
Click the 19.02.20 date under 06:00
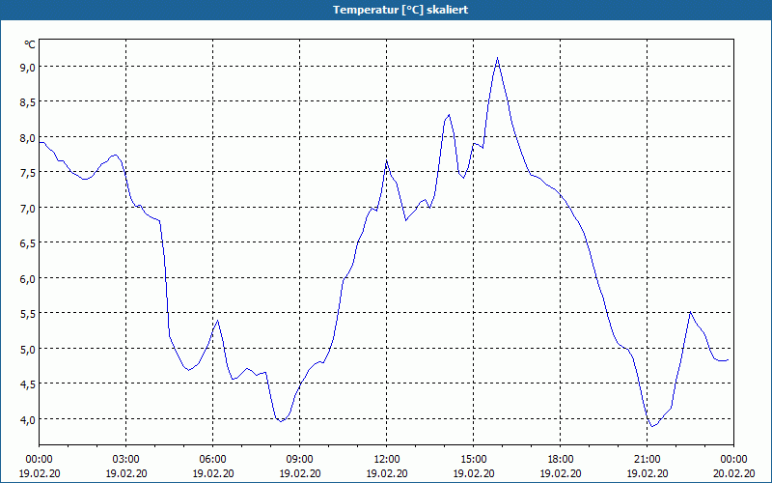212,473
